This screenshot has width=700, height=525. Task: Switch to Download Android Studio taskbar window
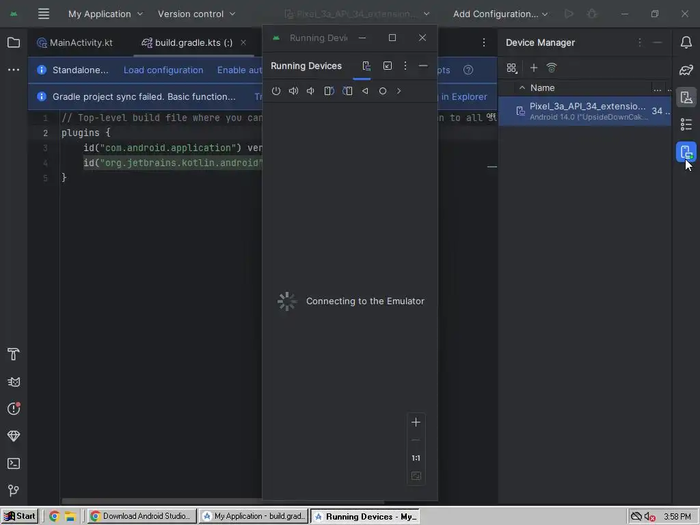(142, 517)
